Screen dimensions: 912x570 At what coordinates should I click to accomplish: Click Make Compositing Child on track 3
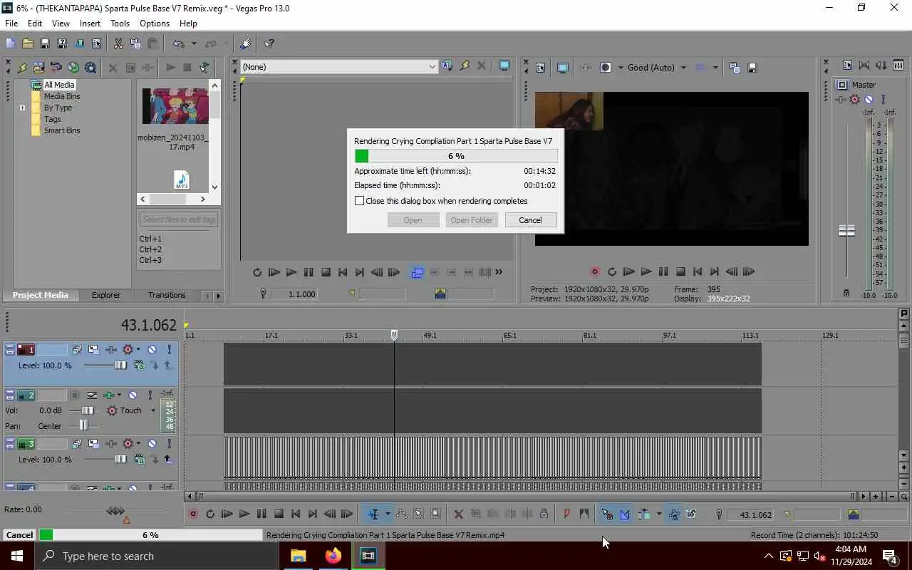[167, 460]
